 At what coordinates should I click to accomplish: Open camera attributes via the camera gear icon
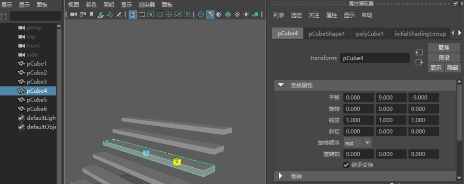[82, 14]
